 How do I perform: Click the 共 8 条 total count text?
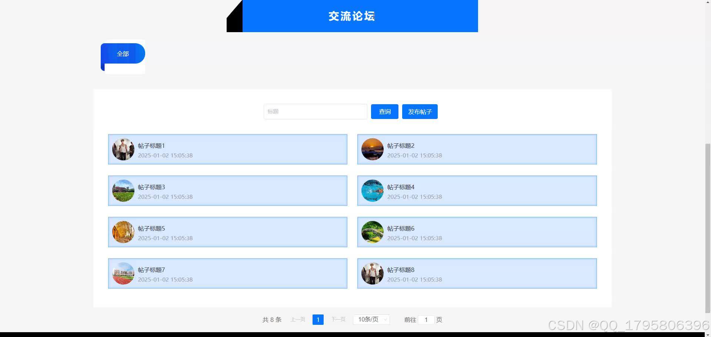click(x=272, y=320)
